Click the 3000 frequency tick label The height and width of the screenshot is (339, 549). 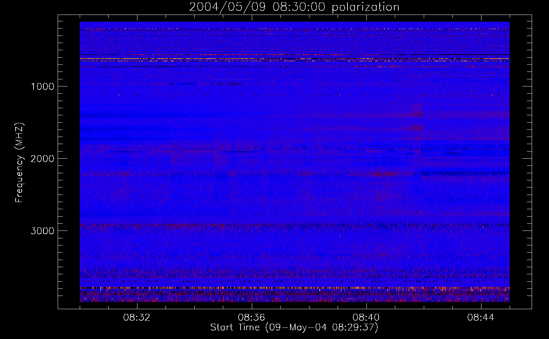tap(42, 231)
